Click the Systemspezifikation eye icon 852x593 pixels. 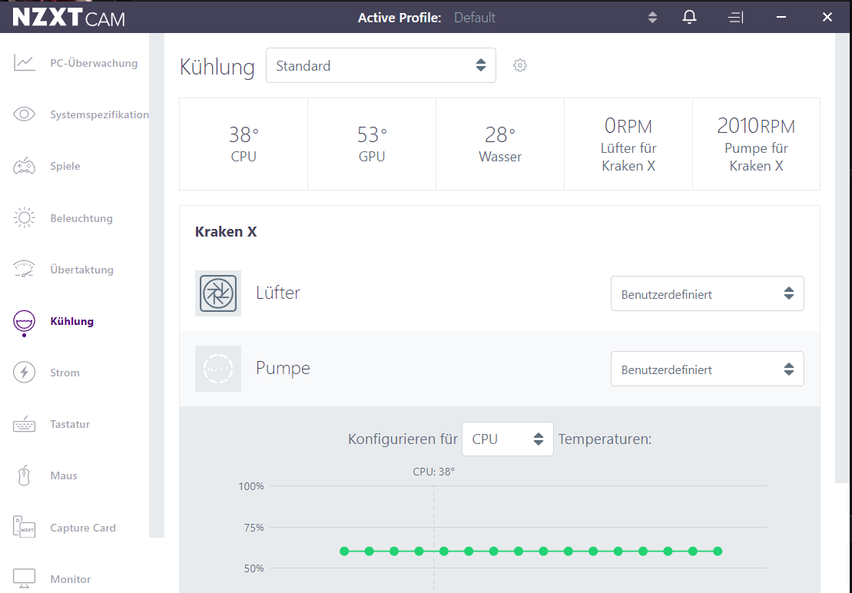point(24,114)
